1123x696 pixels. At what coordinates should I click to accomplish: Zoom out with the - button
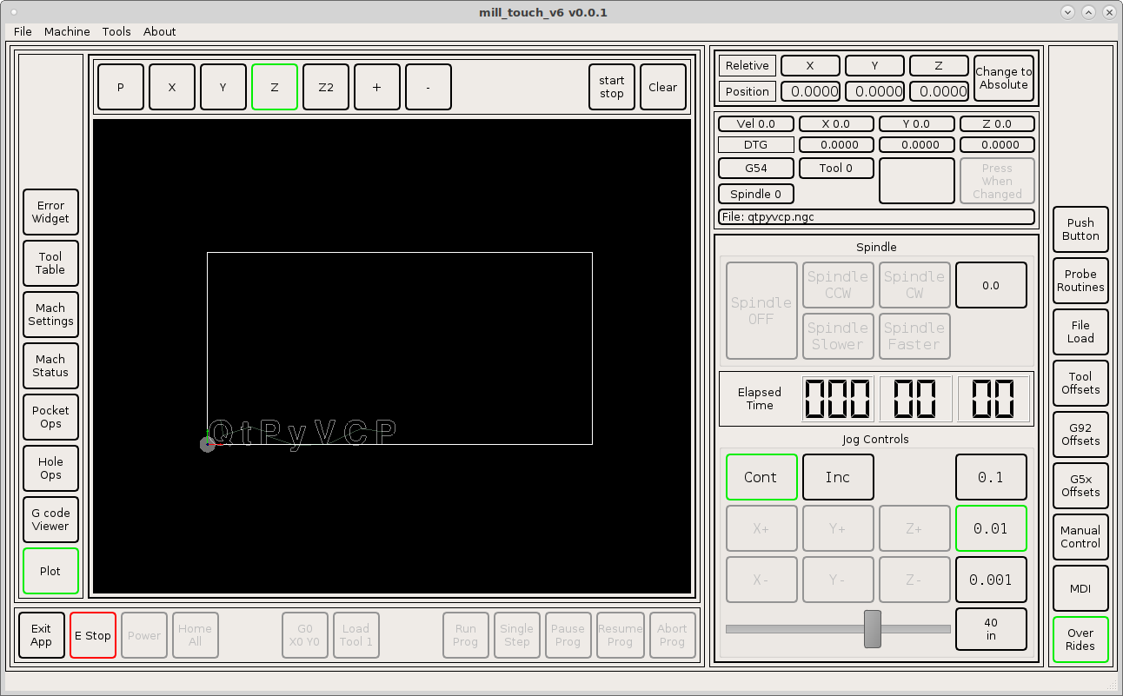coord(429,87)
